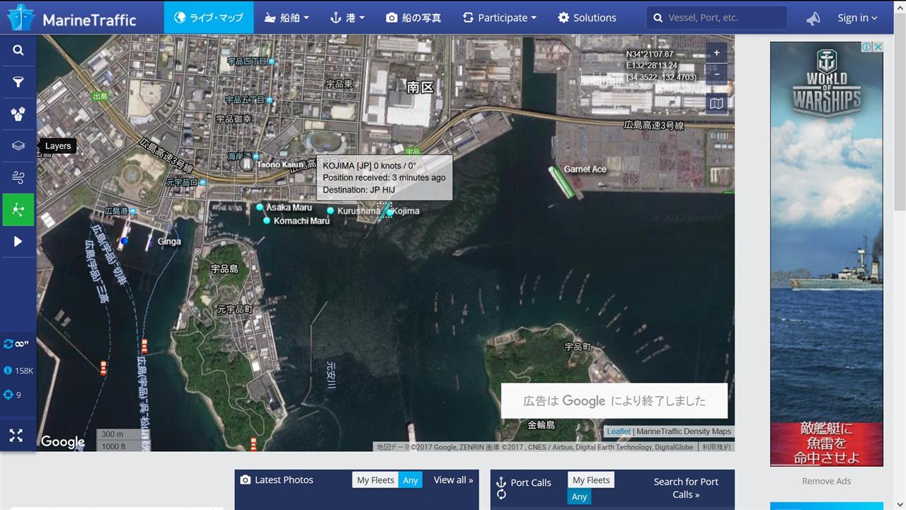Viewport: 906px width, 510px height.
Task: Click the camera icon beside Latest Photos
Action: tap(246, 480)
